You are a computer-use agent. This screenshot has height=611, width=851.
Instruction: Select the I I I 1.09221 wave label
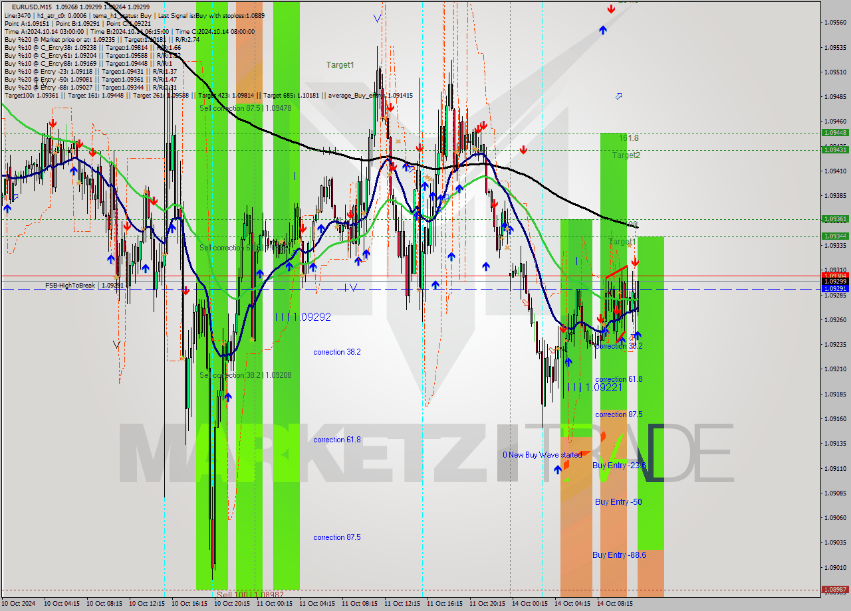click(x=594, y=387)
